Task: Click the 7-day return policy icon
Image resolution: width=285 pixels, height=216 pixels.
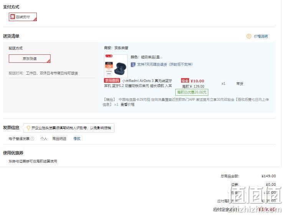Action: 133,65
